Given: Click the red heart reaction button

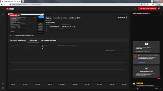Looking at the screenshot, I should tap(159, 79).
